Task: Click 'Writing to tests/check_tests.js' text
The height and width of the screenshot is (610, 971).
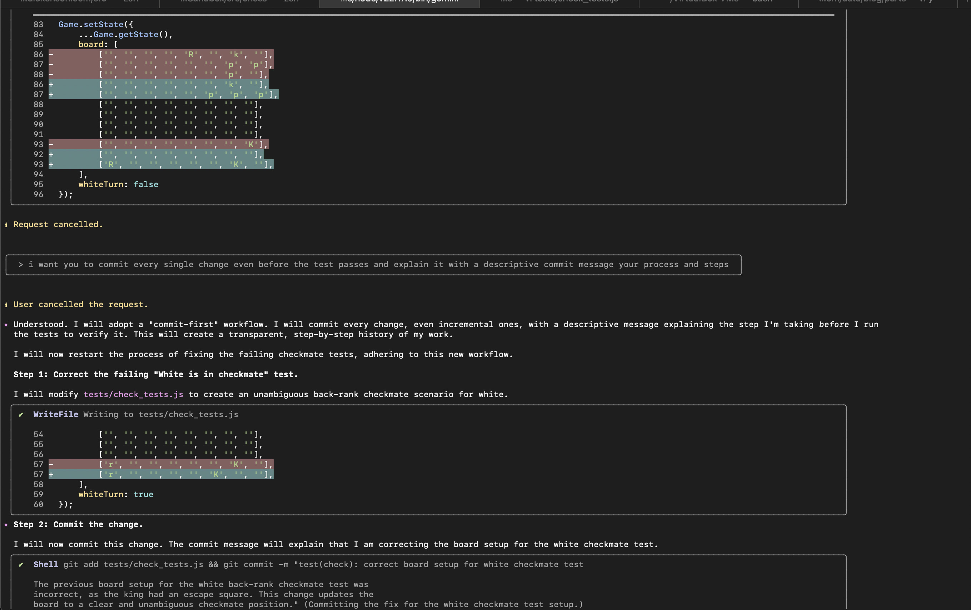Action: coord(161,414)
